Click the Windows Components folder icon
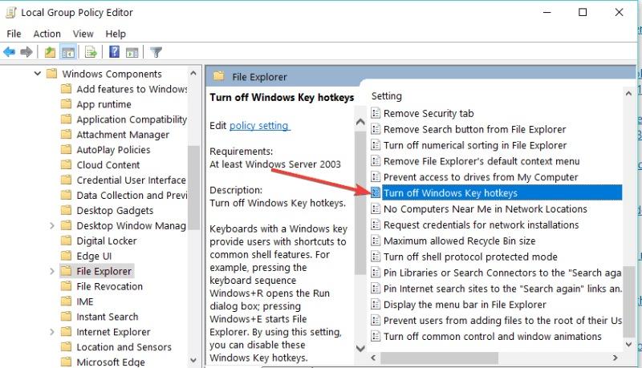The width and height of the screenshot is (642, 368). 51,74
